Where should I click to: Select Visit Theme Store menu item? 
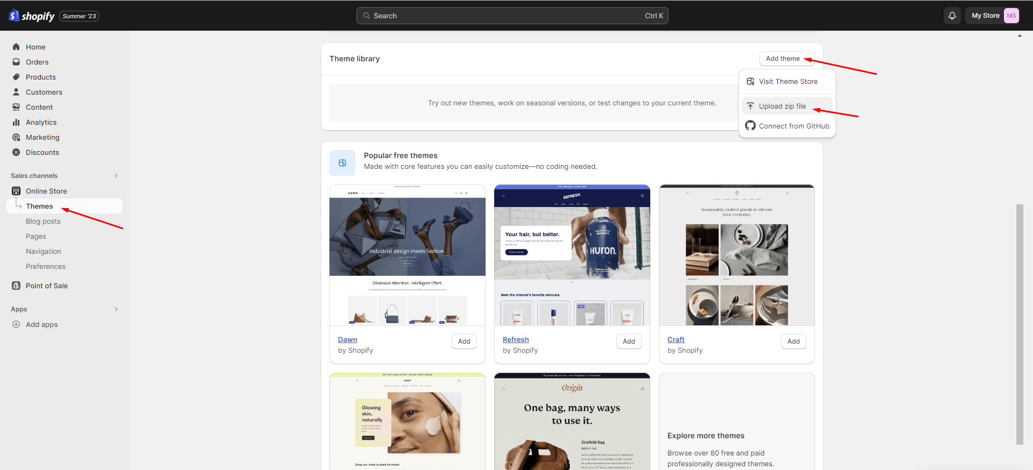click(787, 81)
